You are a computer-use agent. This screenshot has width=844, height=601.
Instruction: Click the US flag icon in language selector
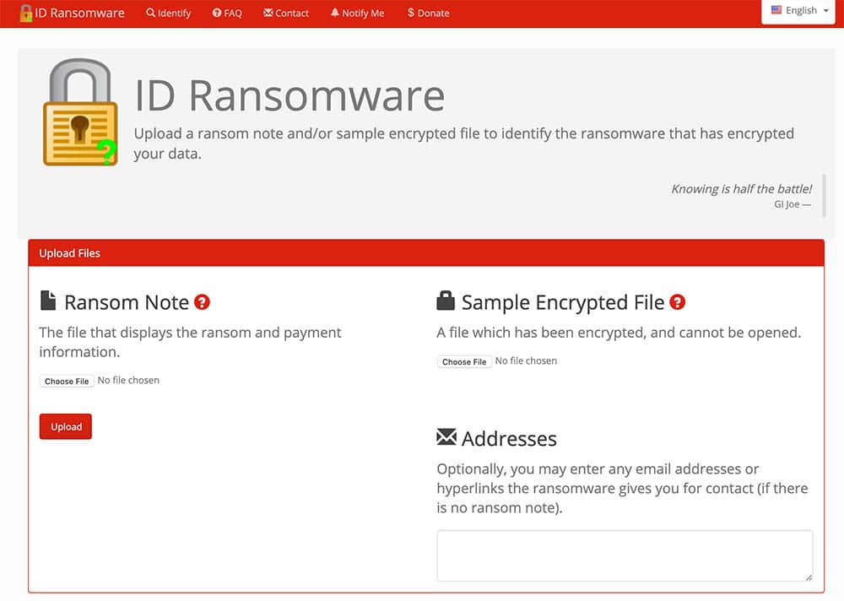point(776,10)
